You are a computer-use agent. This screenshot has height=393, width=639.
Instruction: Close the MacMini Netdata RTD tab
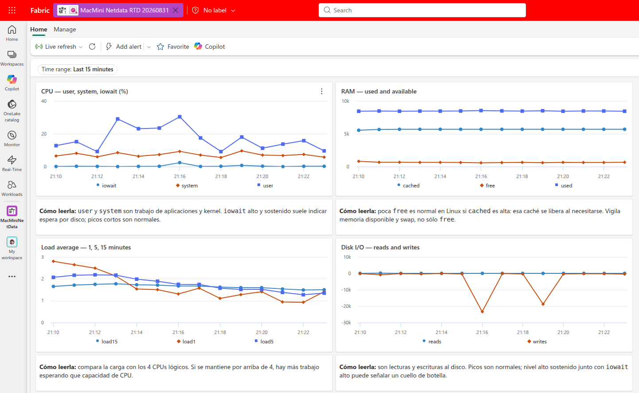tap(175, 10)
